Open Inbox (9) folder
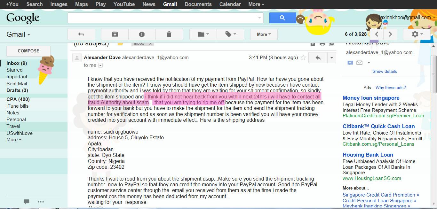This screenshot has width=437, height=209. (17, 63)
